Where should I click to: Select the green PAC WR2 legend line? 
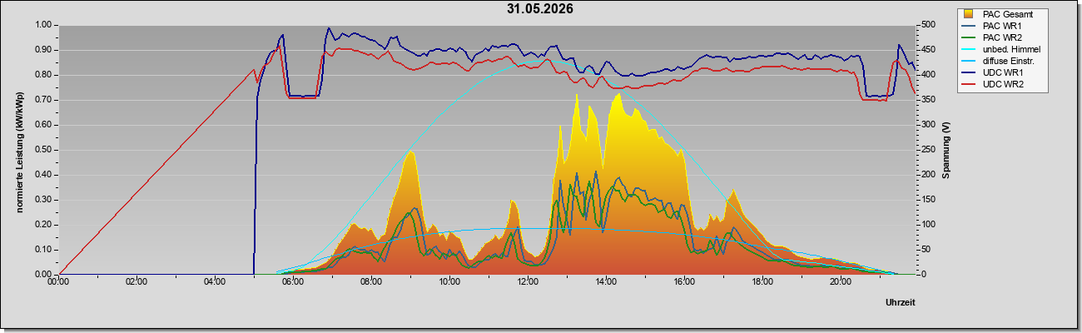970,37
